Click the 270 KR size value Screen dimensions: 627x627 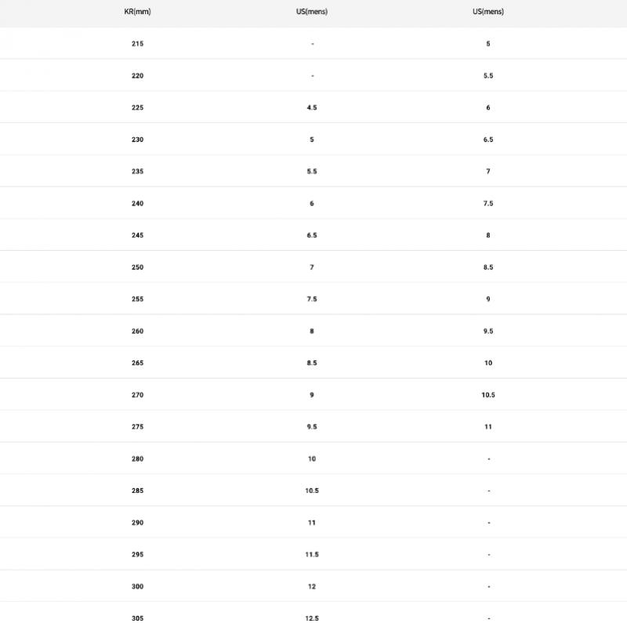pos(137,395)
